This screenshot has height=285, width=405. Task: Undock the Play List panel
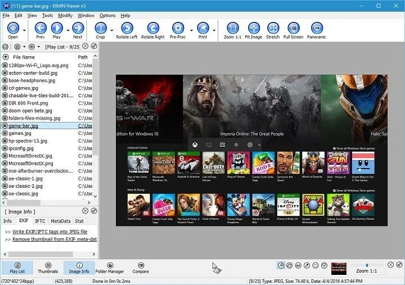coord(94,46)
